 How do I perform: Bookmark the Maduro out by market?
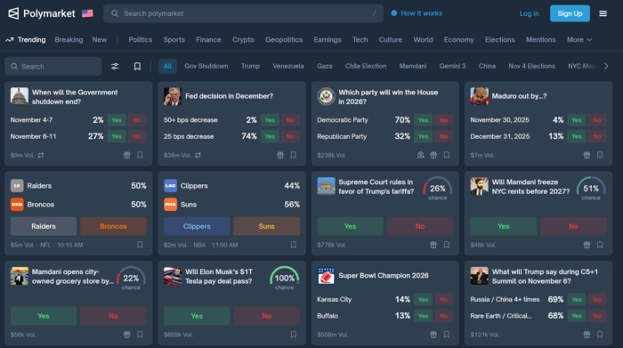(x=600, y=156)
